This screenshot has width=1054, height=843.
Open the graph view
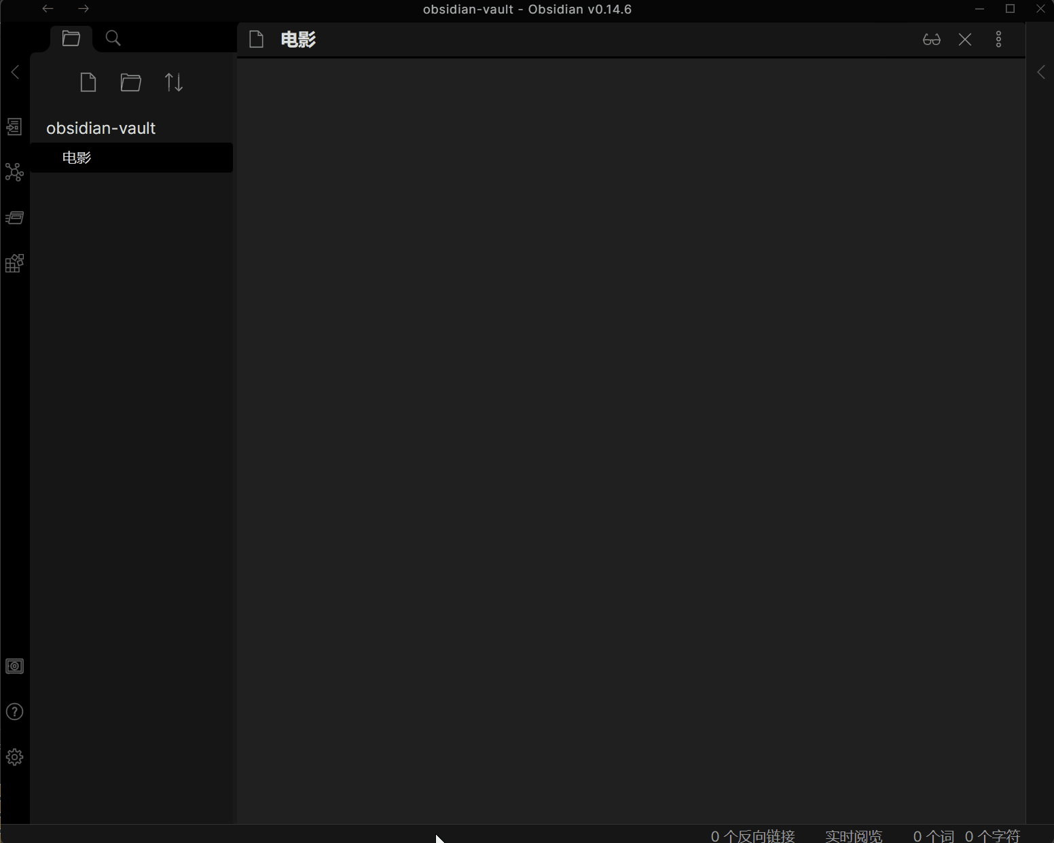click(14, 172)
